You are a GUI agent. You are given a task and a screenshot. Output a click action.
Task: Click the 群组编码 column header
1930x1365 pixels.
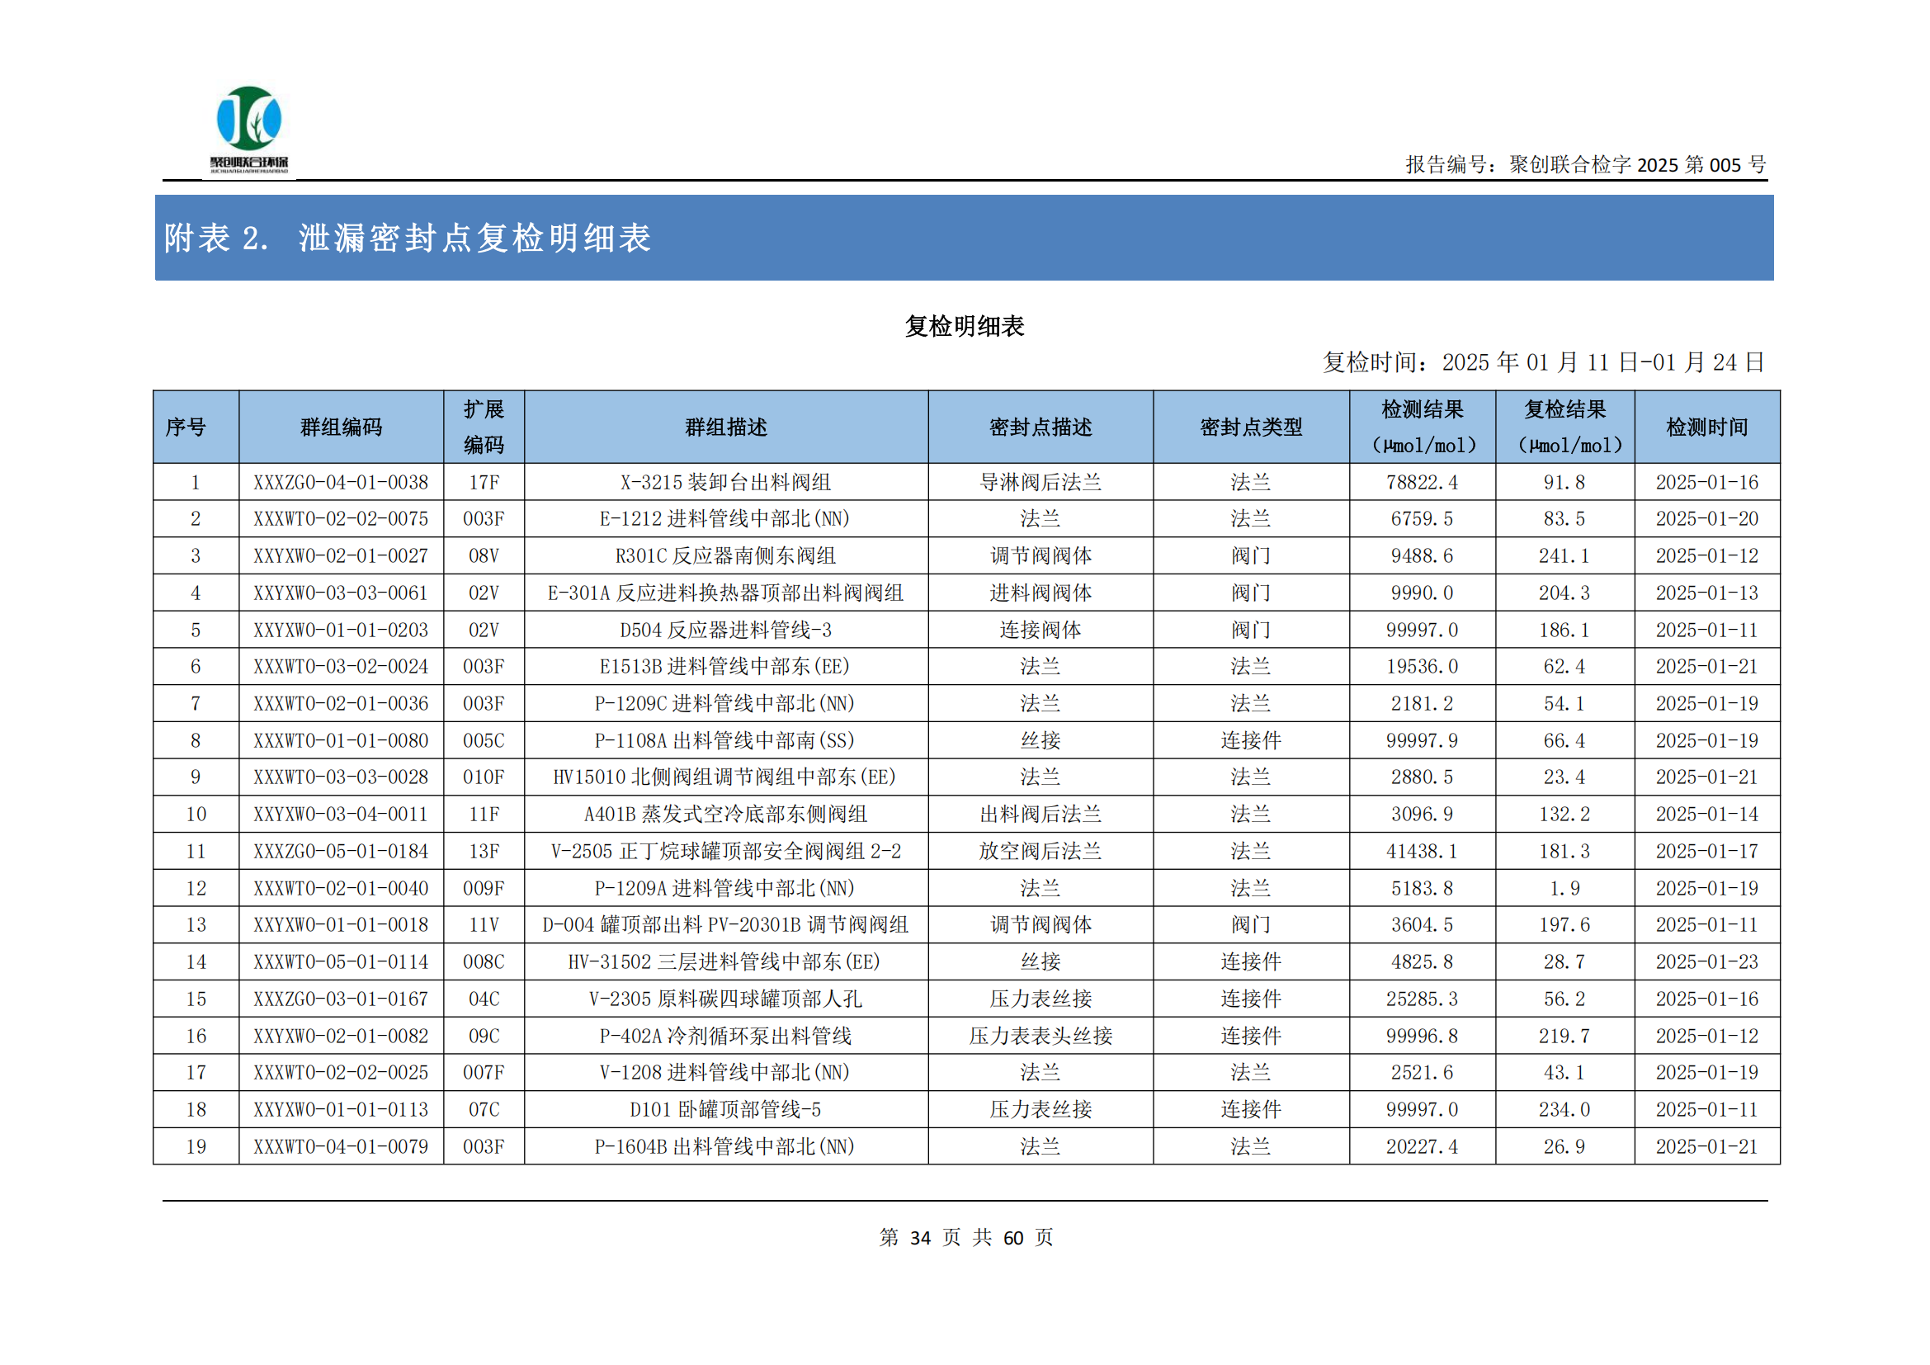[341, 427]
